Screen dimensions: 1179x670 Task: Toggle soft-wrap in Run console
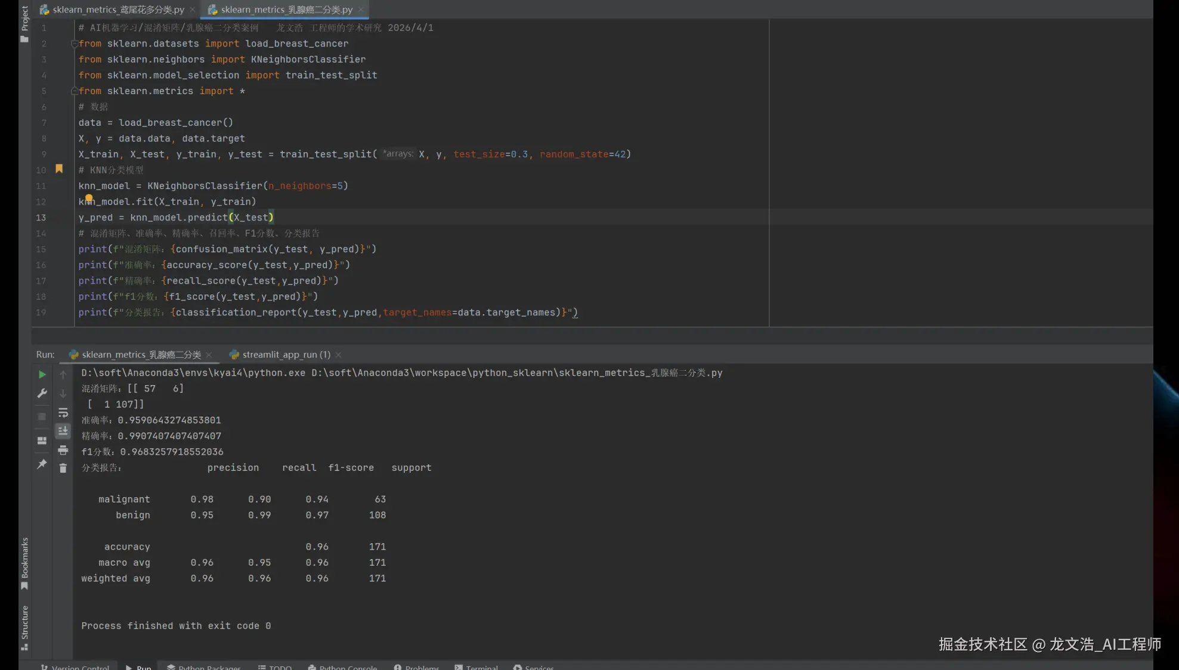pyautogui.click(x=63, y=412)
